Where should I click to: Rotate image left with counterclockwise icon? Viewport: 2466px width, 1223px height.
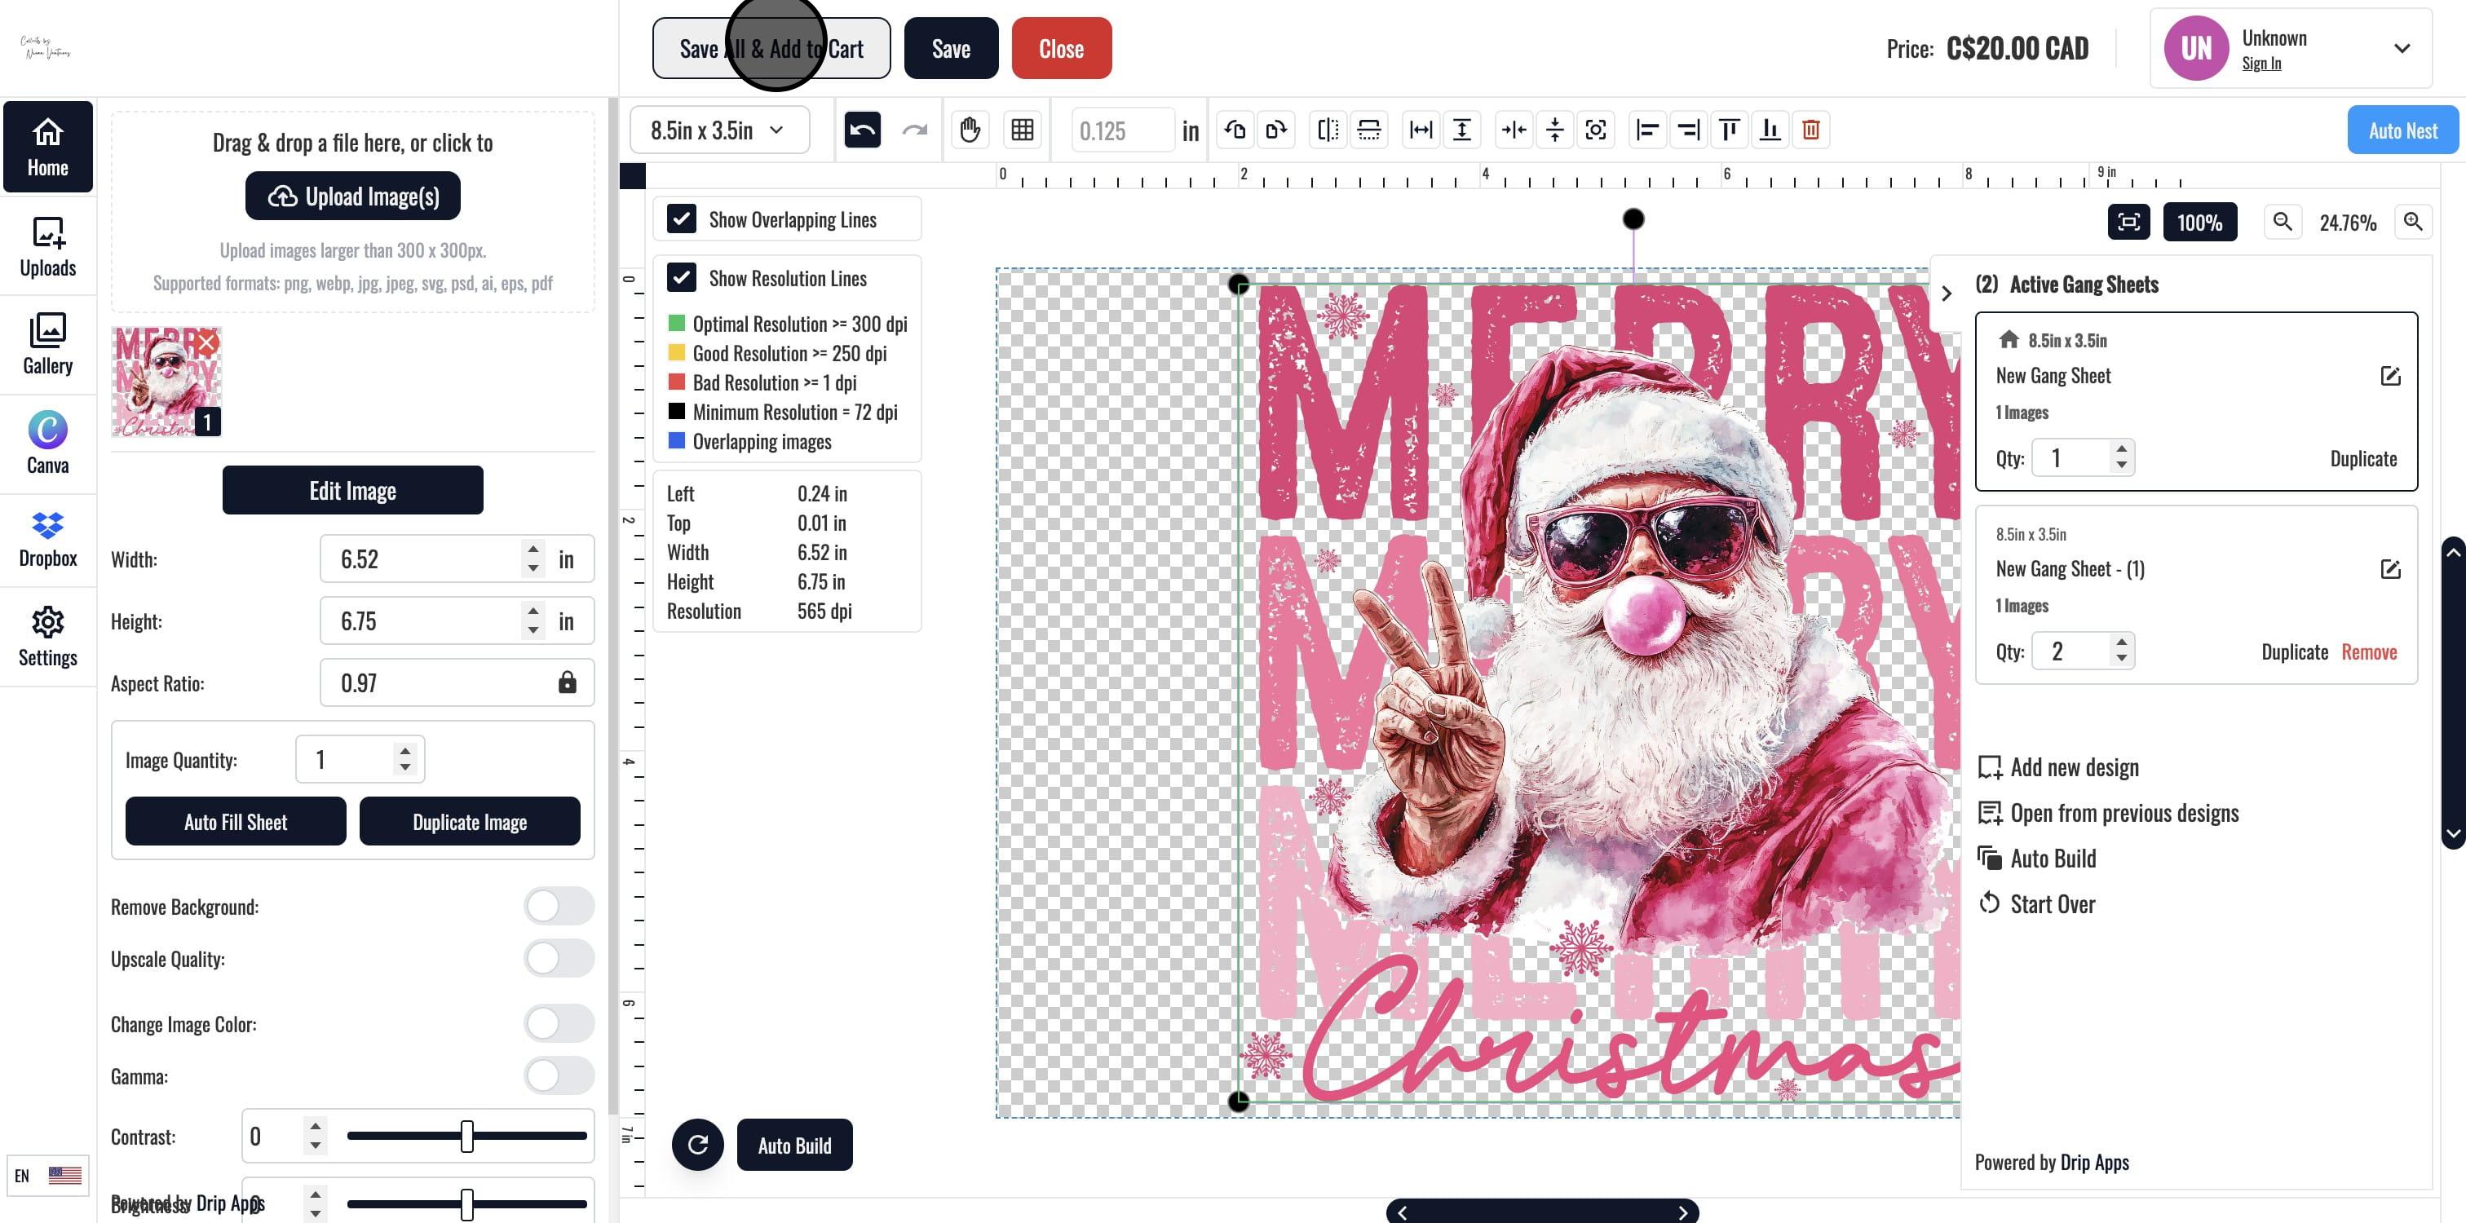point(1235,130)
